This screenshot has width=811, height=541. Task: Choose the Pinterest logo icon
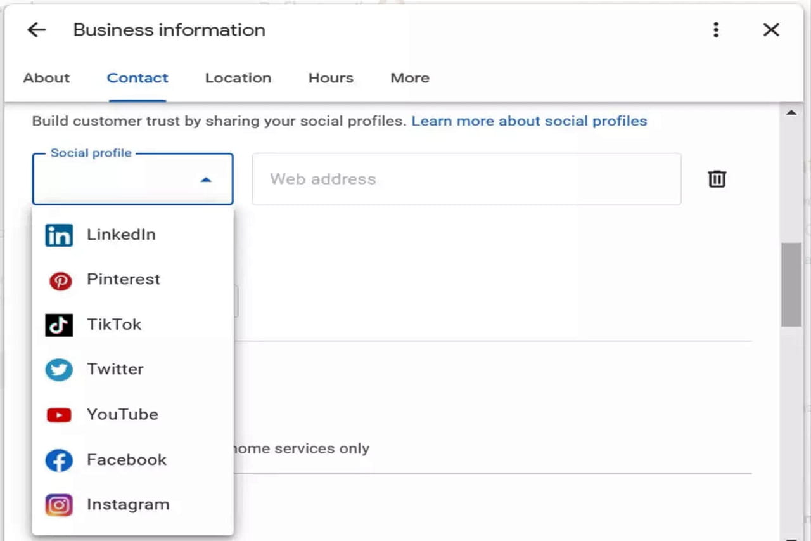tap(60, 280)
